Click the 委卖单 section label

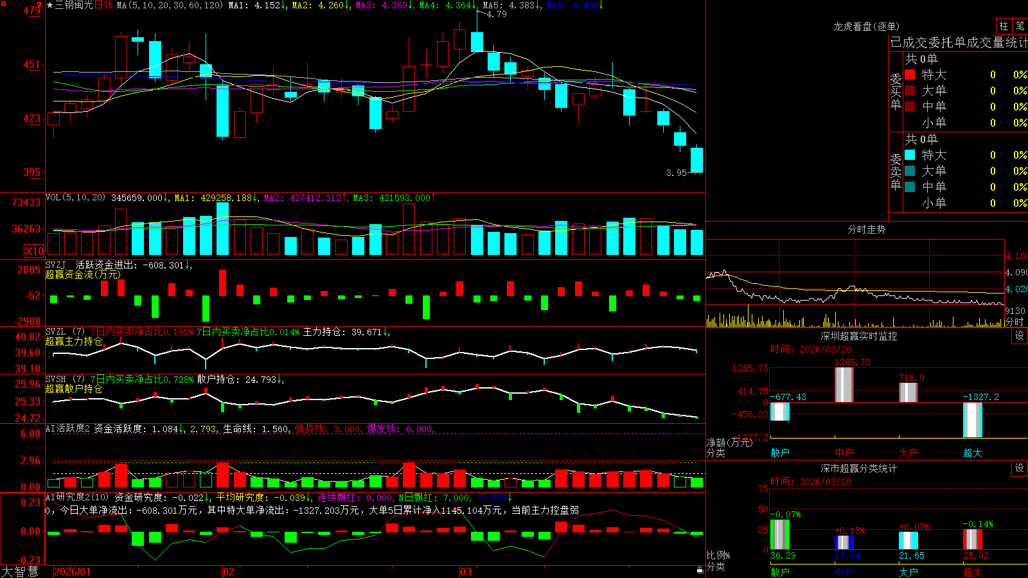point(896,171)
